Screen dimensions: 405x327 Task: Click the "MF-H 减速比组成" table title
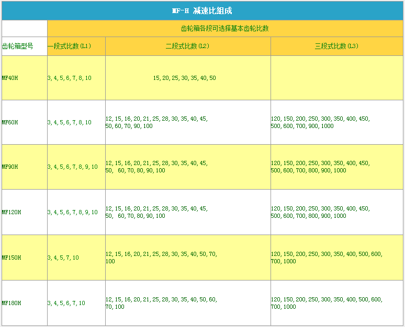[202, 11]
